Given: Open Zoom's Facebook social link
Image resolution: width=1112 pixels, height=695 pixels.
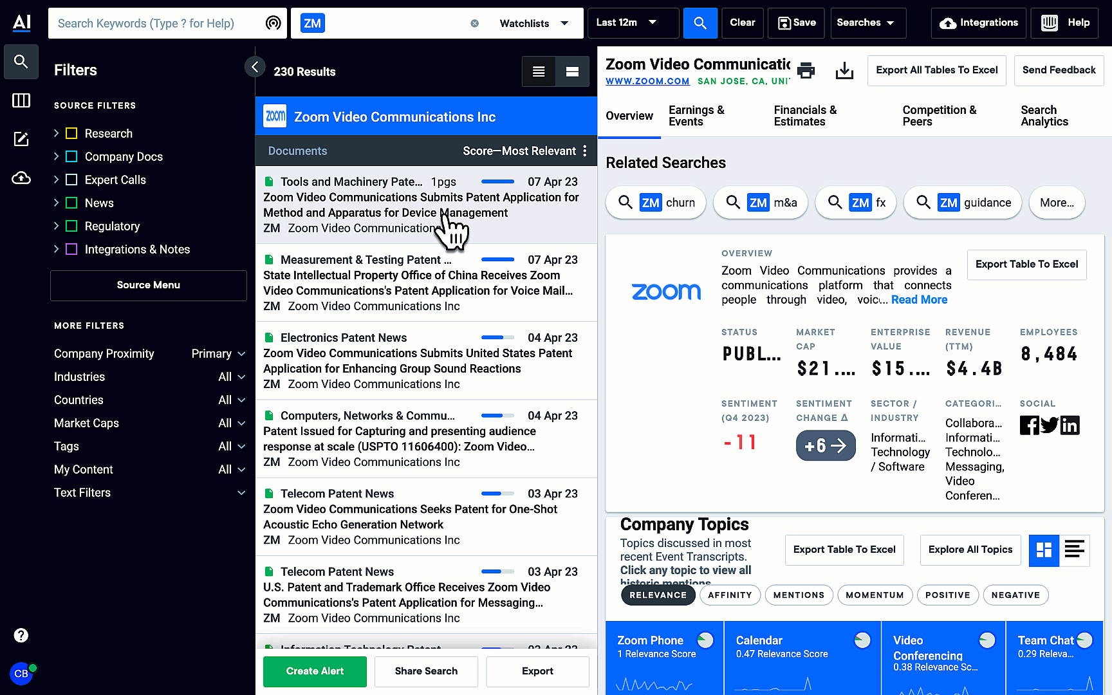Looking at the screenshot, I should 1029,425.
